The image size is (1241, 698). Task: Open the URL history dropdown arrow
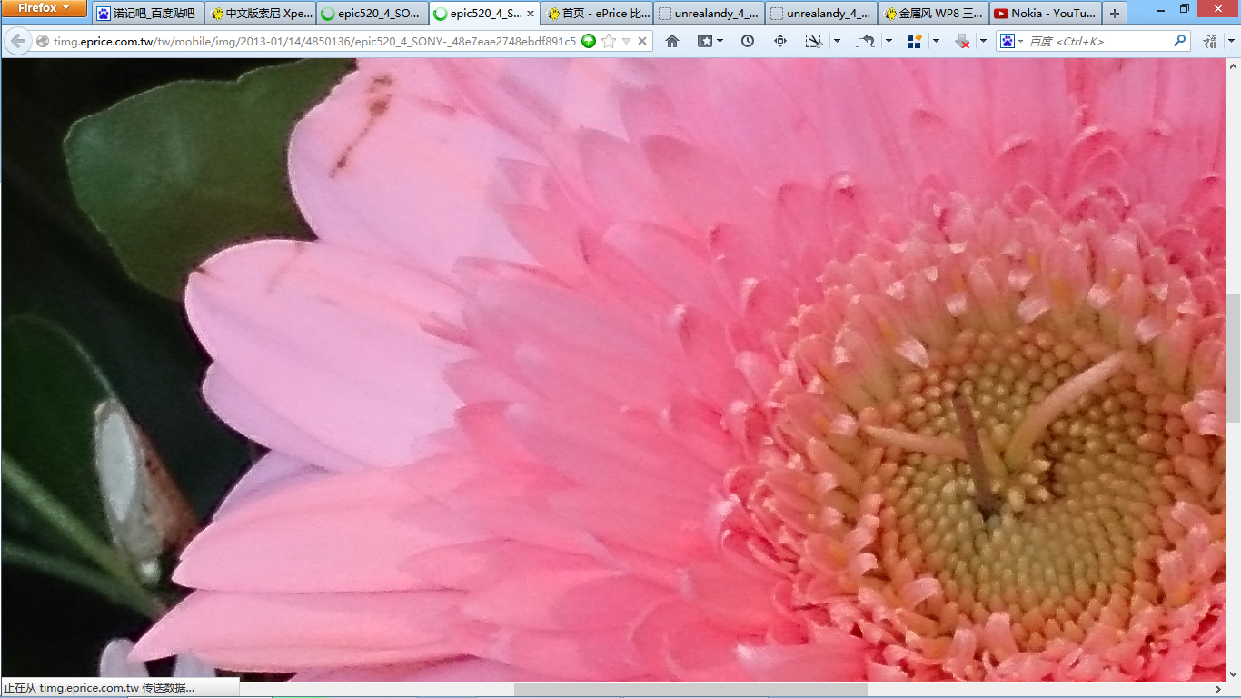626,41
